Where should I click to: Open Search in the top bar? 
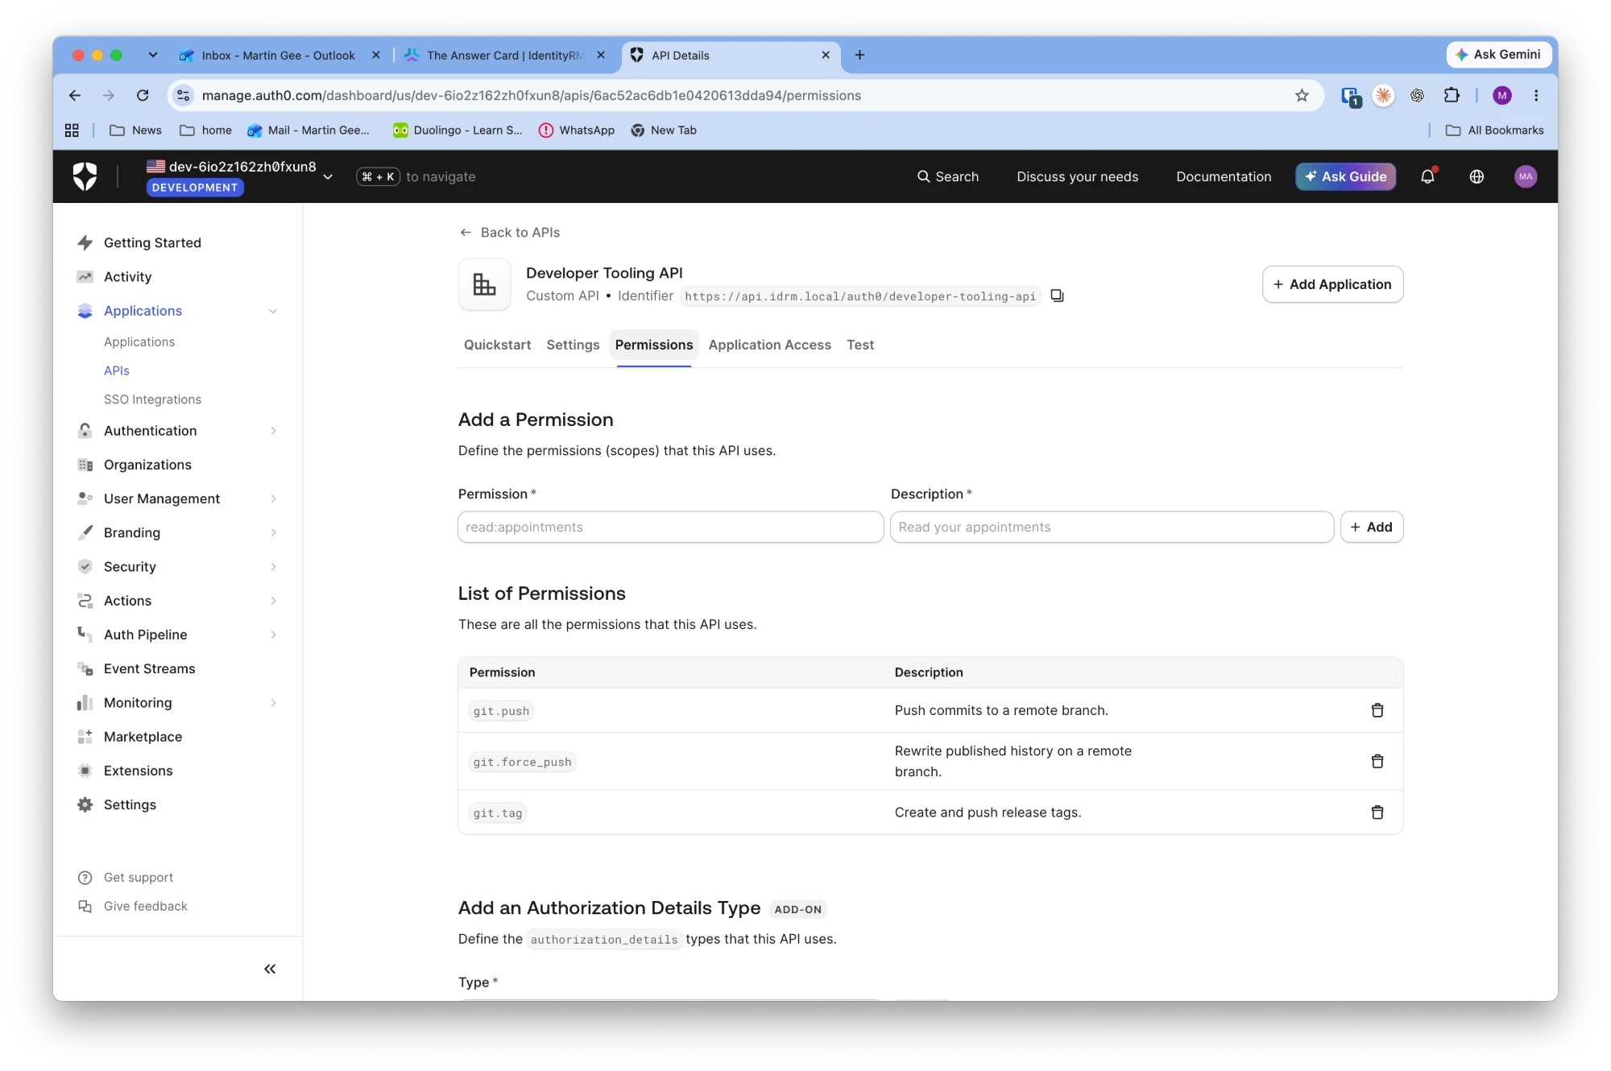(x=947, y=176)
